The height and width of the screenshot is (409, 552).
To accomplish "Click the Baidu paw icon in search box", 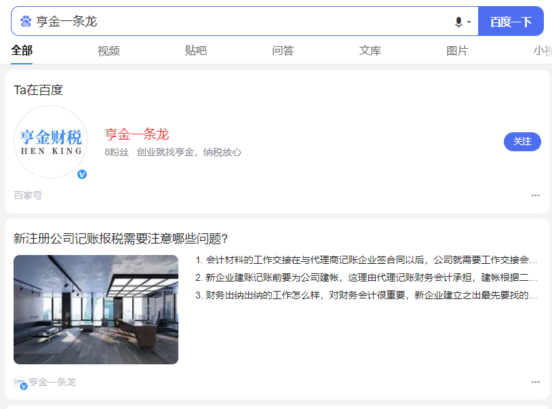I will 25,22.
